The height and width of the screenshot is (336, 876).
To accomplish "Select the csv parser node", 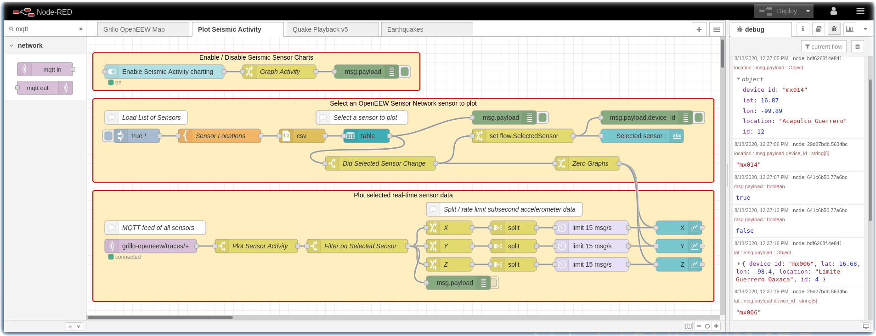I will (x=302, y=136).
